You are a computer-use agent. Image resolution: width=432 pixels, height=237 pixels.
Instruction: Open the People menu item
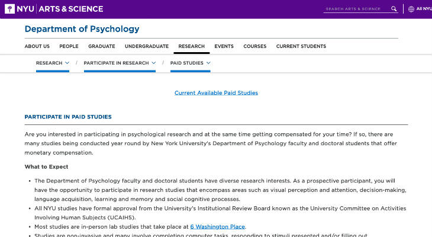point(69,46)
